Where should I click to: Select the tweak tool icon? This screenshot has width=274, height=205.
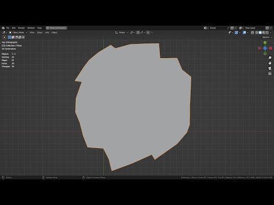pos(5,38)
